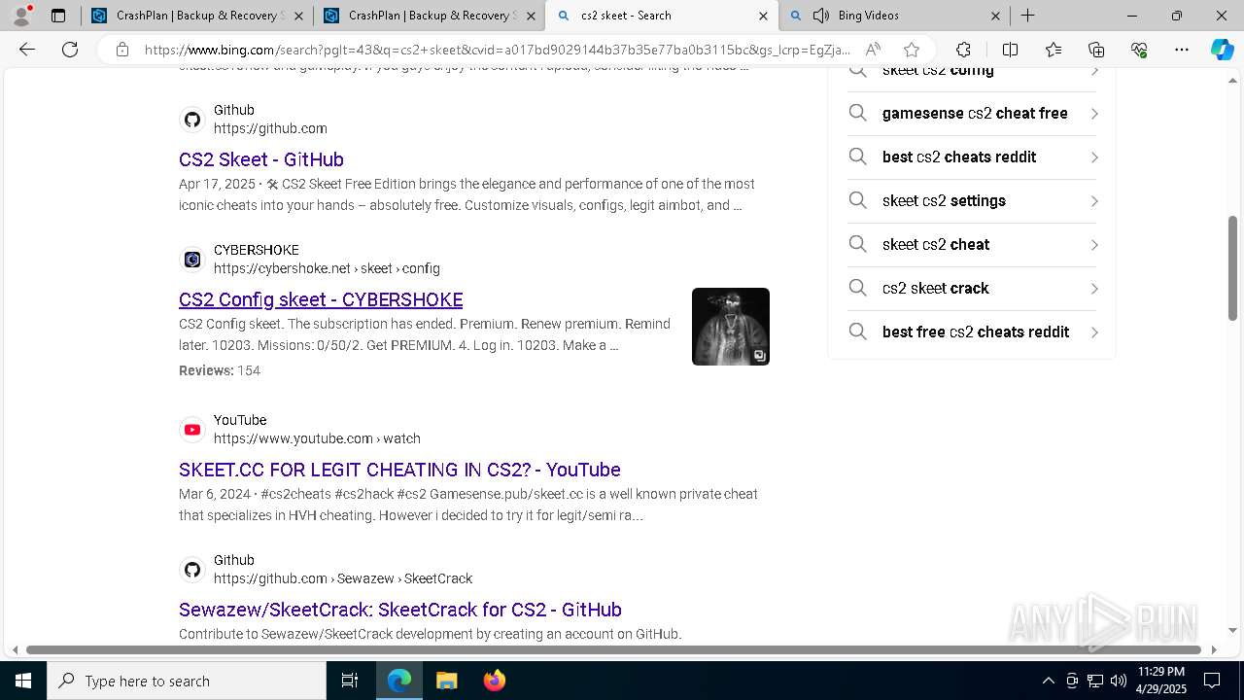Viewport: 1244px width, 700px height.
Task: Click the Reviews: 154 text
Action: 220,370
